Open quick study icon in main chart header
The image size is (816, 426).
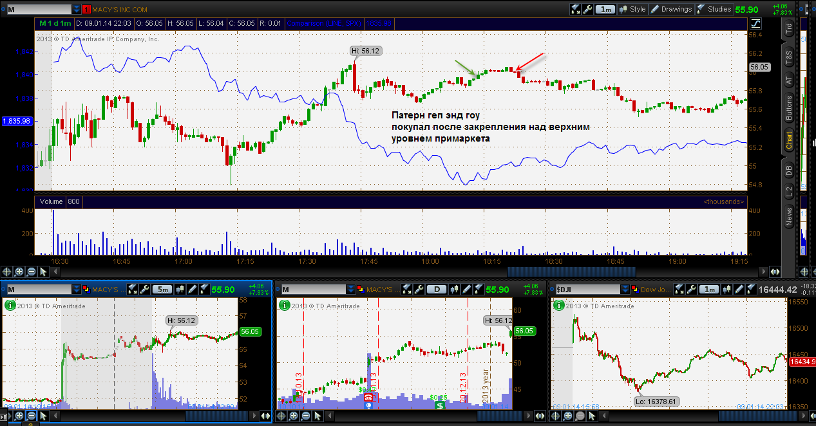[576, 9]
